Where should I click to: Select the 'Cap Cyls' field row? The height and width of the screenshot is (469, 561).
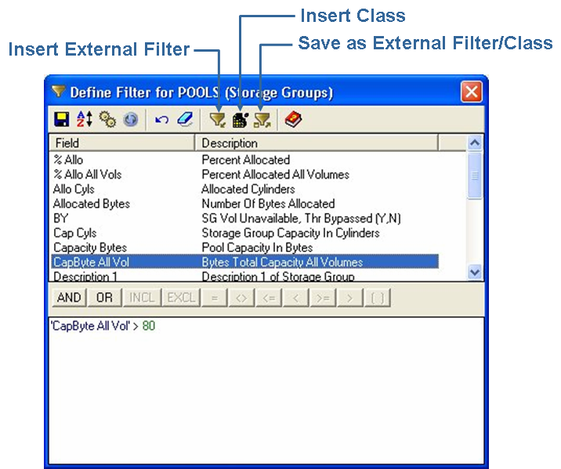(x=244, y=233)
